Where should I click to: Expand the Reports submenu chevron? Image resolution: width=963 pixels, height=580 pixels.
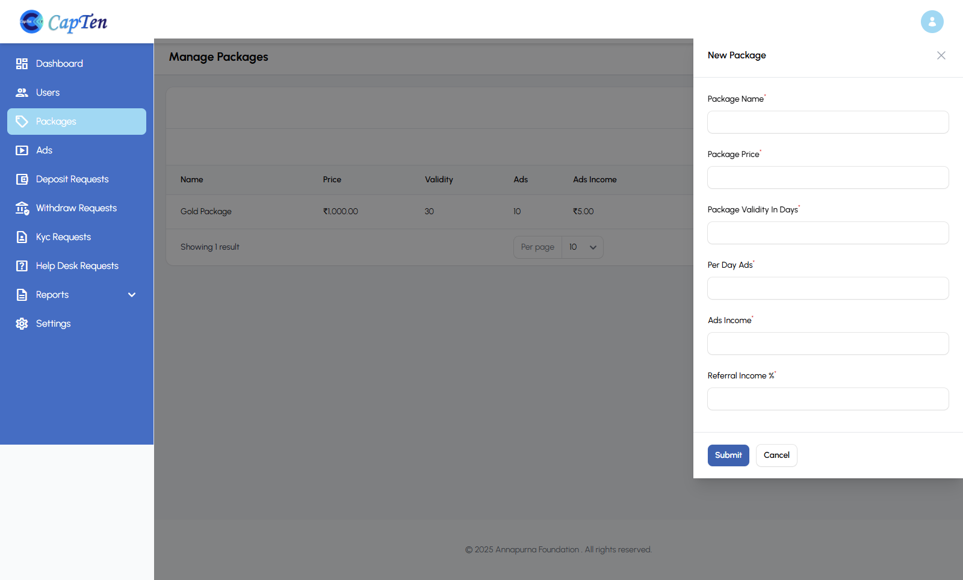(132, 295)
